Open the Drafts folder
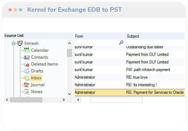 point(37,71)
